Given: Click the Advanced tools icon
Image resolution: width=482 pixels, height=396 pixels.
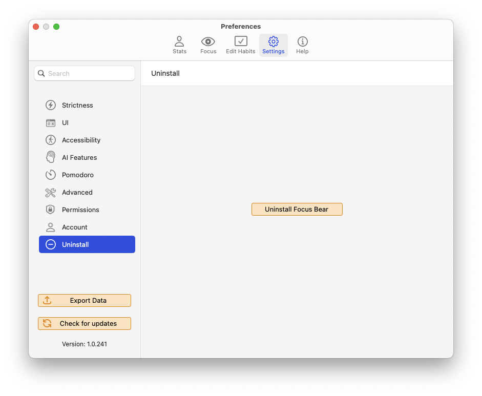Looking at the screenshot, I should (50, 193).
